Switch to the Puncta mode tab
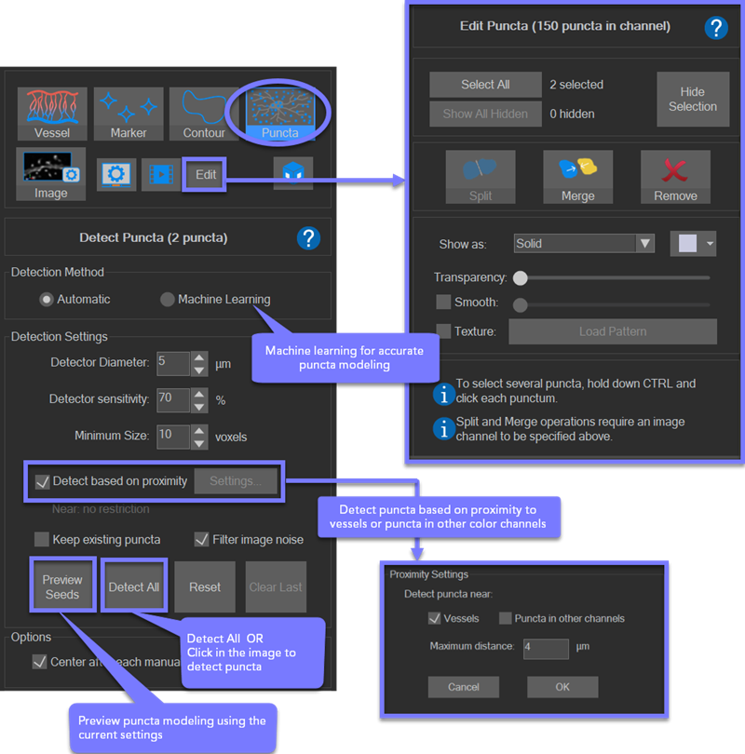The image size is (745, 754). [279, 114]
